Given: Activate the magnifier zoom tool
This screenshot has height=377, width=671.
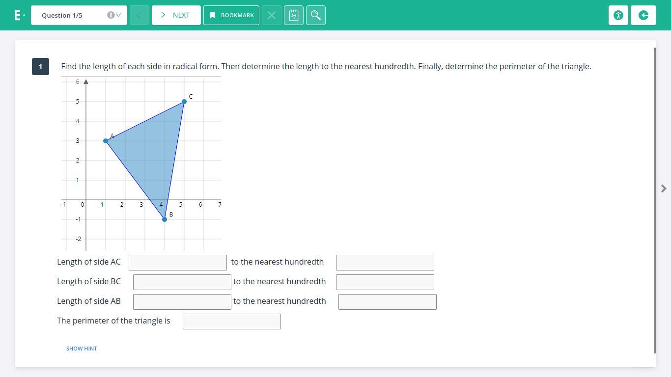Looking at the screenshot, I should (316, 15).
